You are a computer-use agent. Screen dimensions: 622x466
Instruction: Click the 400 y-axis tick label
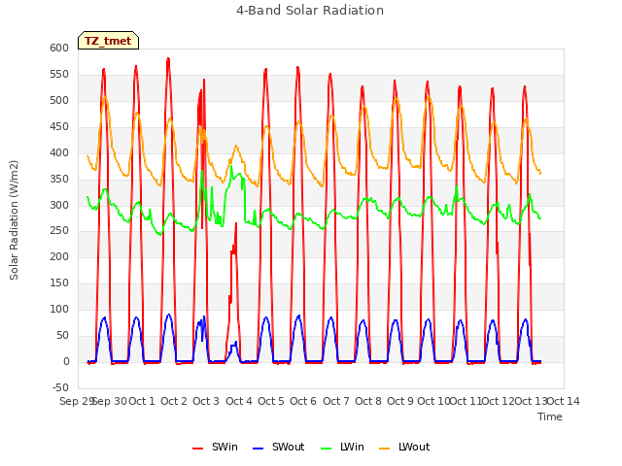click(59, 152)
